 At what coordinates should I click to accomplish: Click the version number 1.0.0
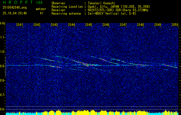39,3
